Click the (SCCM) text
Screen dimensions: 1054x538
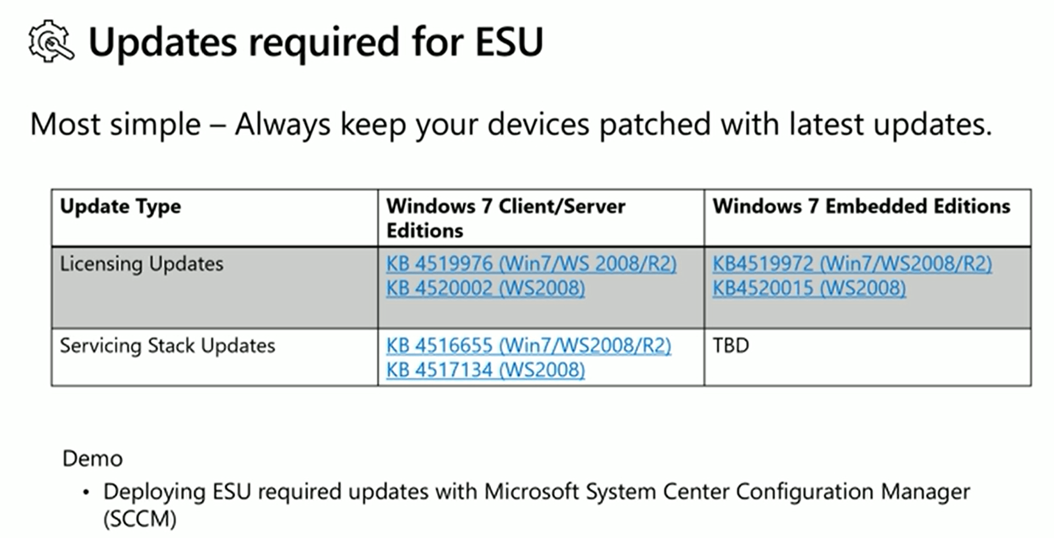(140, 518)
